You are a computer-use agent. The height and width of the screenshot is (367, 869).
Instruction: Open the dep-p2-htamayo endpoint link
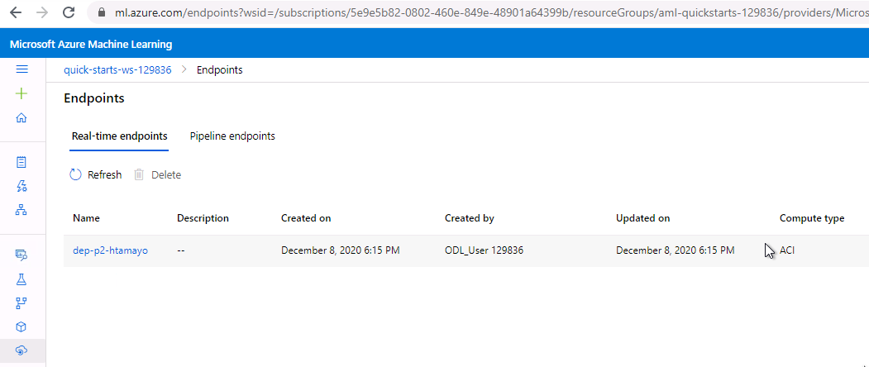point(110,250)
